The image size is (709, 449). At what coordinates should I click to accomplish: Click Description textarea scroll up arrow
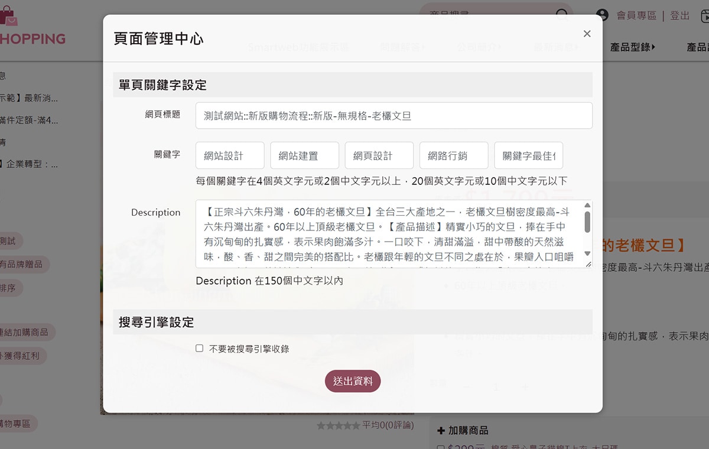click(x=587, y=205)
